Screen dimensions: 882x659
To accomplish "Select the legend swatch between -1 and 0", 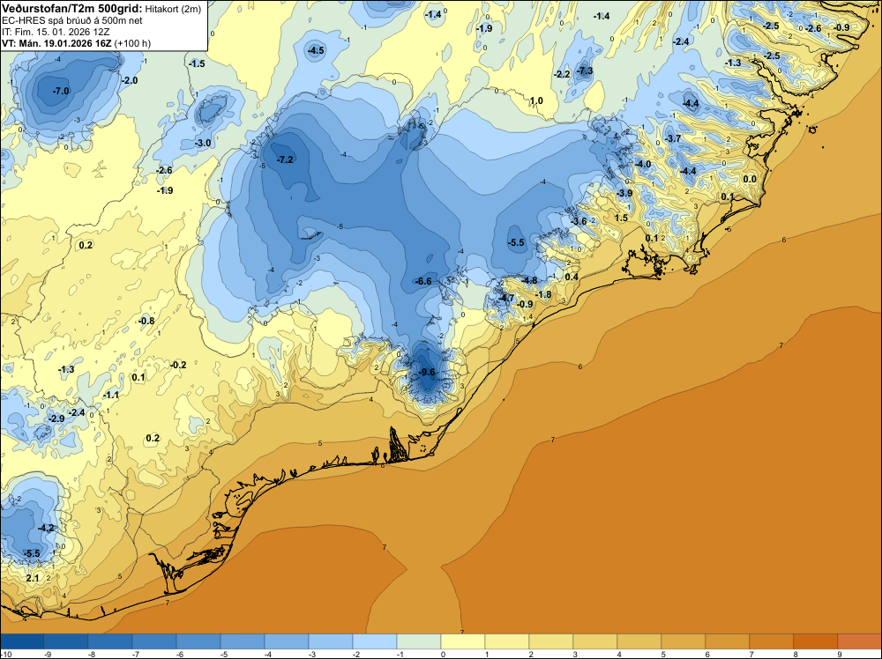I will coord(419,641).
